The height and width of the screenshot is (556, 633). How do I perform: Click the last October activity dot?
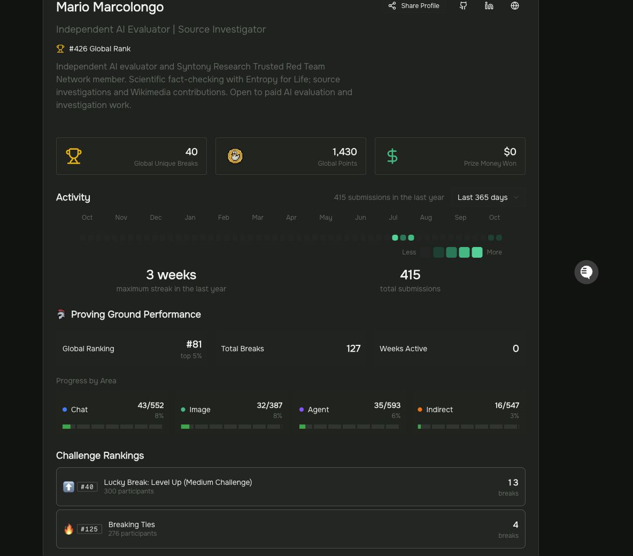(x=499, y=238)
